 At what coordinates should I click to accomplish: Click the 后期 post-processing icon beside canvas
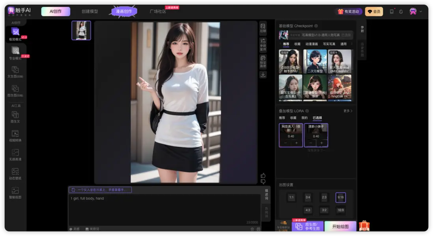coord(263,28)
